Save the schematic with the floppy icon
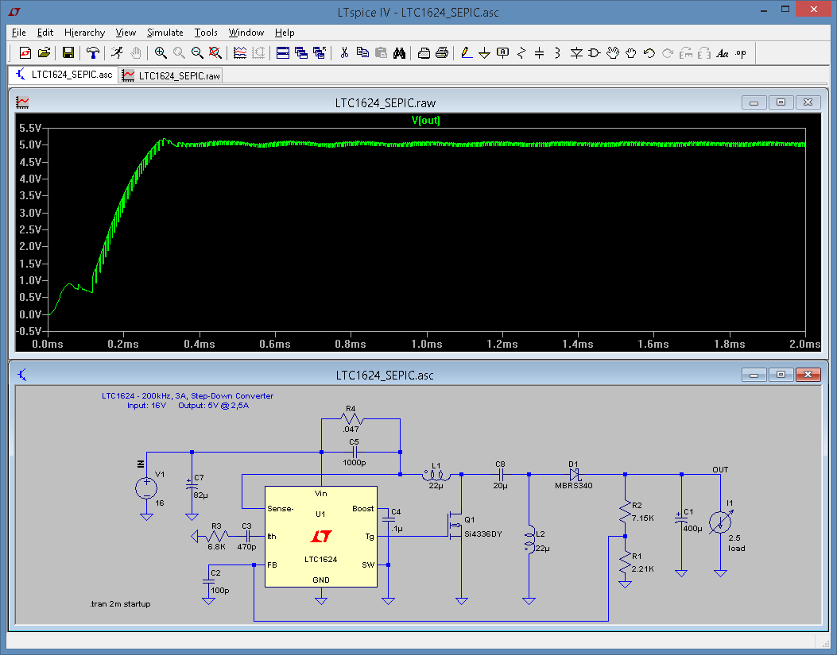 click(68, 53)
